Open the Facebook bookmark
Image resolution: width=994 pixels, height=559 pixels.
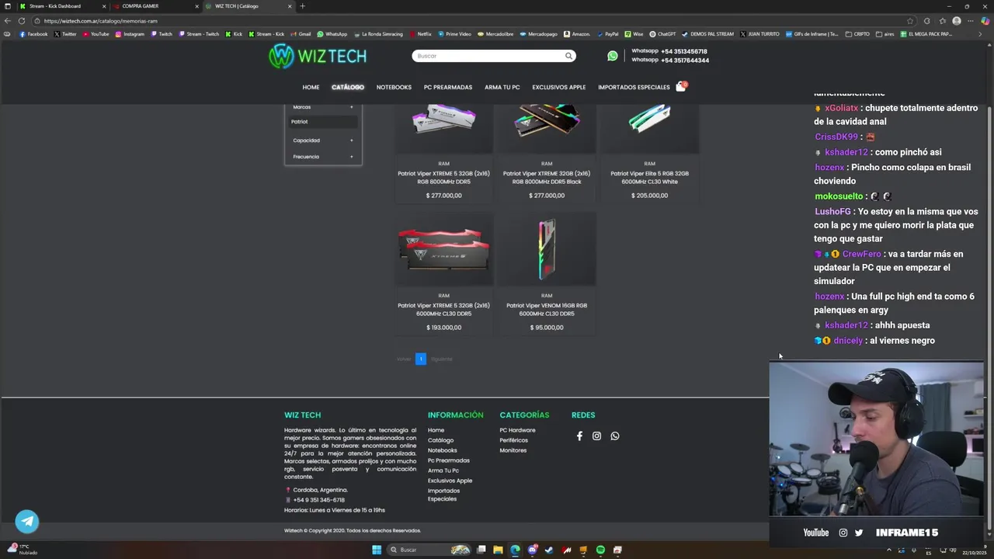pos(33,34)
